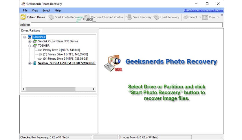Image resolution: width=242 pixels, height=140 pixels.
Task: Collapse the TOSHIBA tree node
Action: [30, 46]
